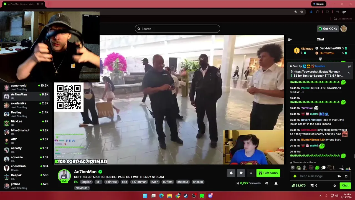The height and width of the screenshot is (200, 355).
Task: Hide the pinned message via the eye icon
Action: pos(349,66)
